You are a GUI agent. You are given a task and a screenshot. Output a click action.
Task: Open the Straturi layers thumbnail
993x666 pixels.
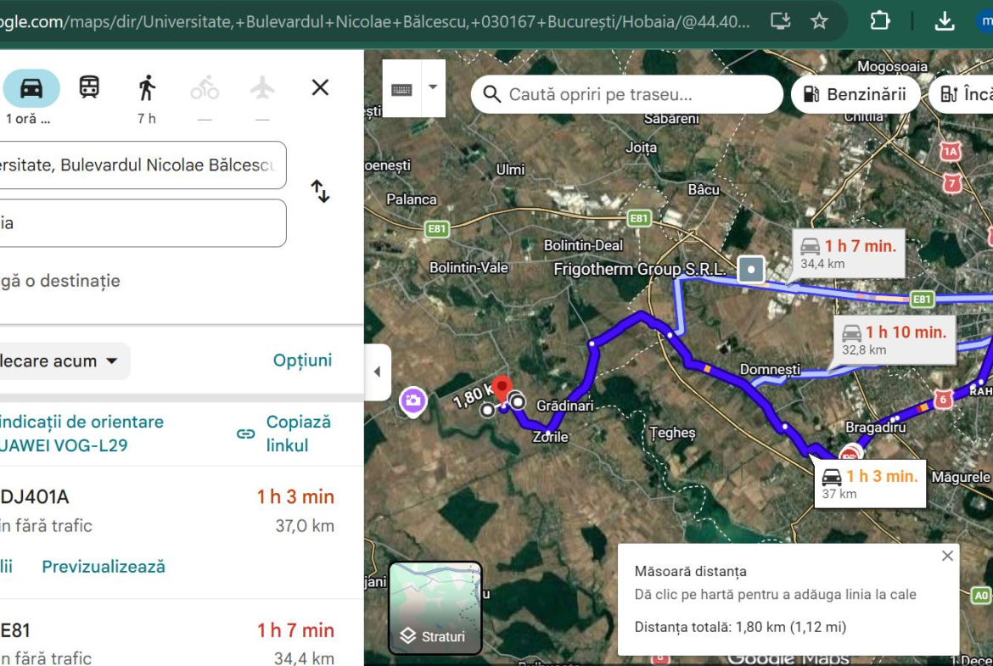click(x=435, y=607)
